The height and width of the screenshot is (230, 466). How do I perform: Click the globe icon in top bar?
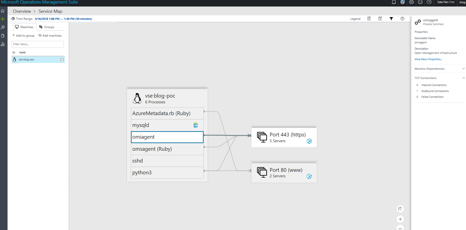pos(403,2)
